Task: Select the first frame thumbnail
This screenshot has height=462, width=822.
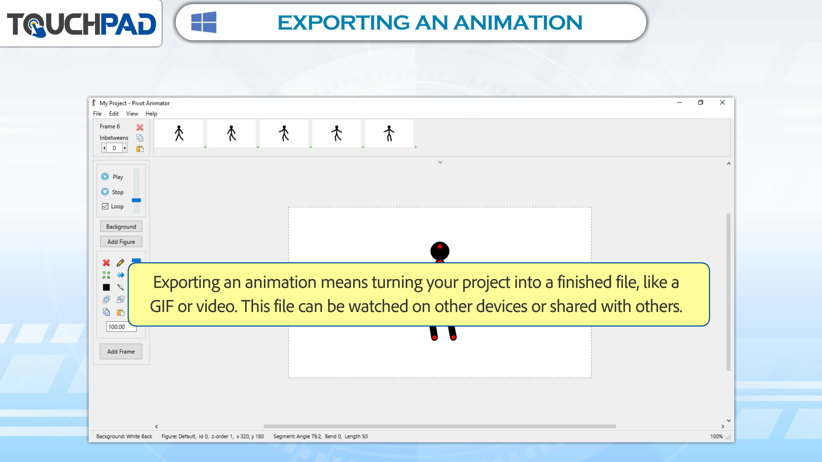Action: coord(179,133)
